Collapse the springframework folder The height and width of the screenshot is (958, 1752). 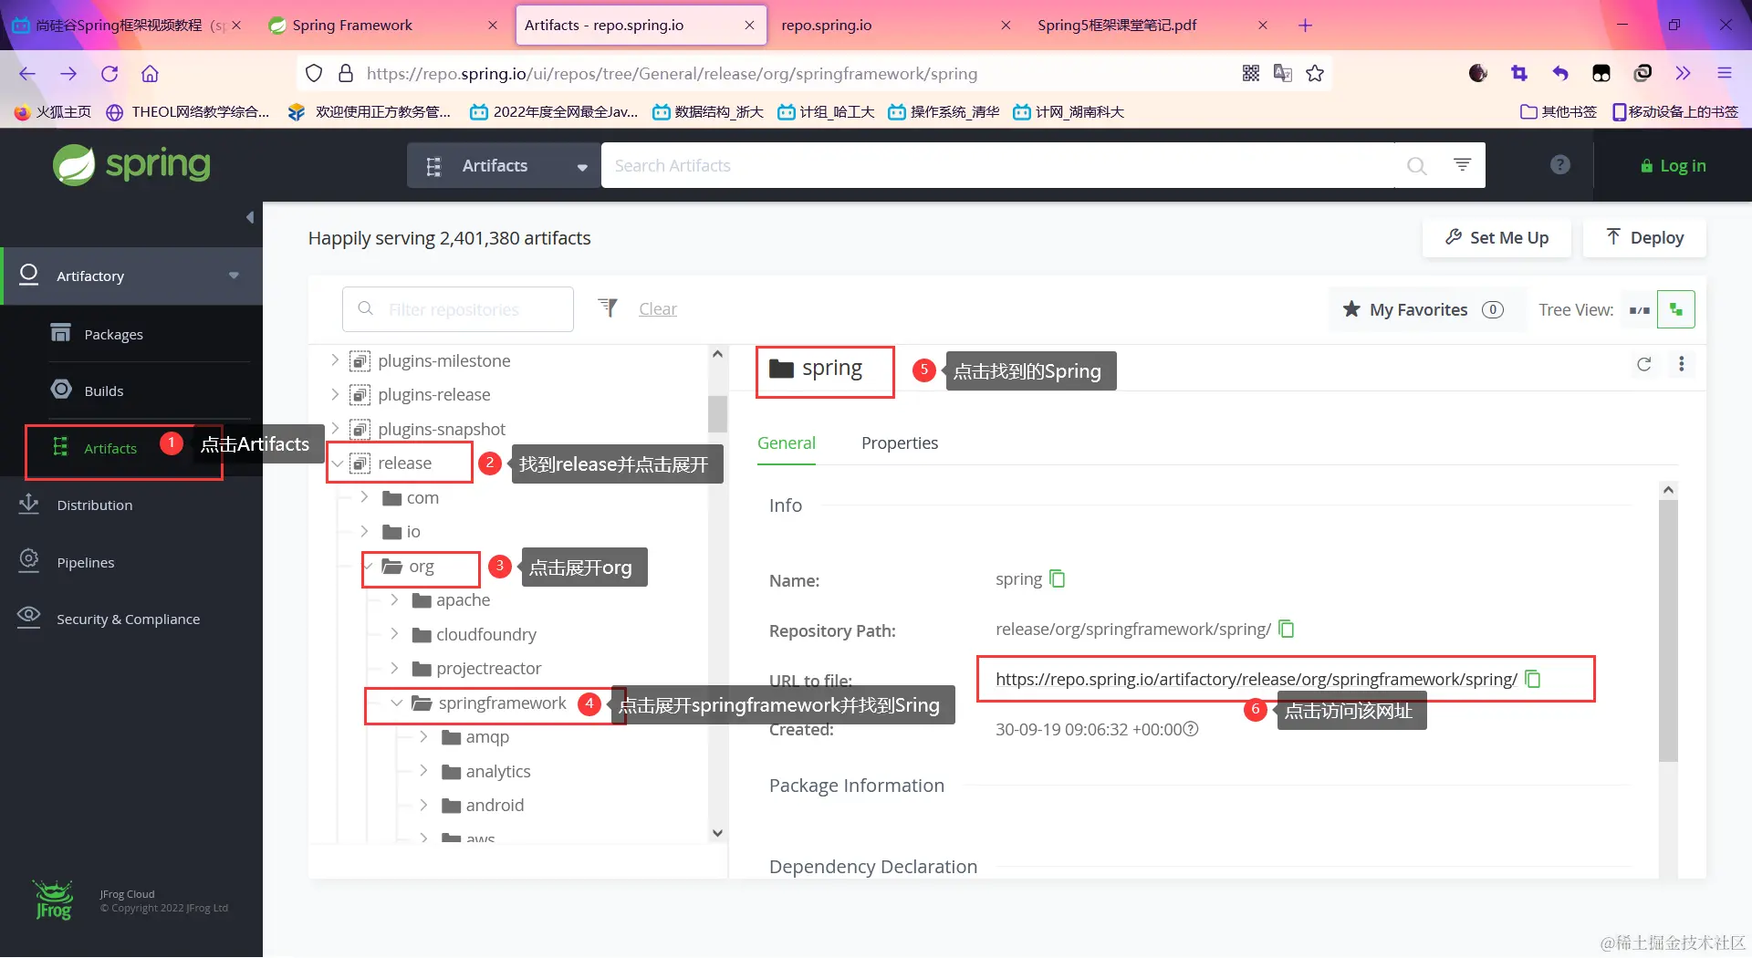click(396, 703)
